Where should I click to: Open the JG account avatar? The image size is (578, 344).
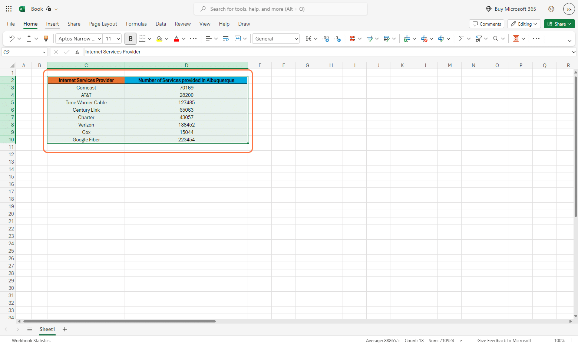[x=569, y=9]
